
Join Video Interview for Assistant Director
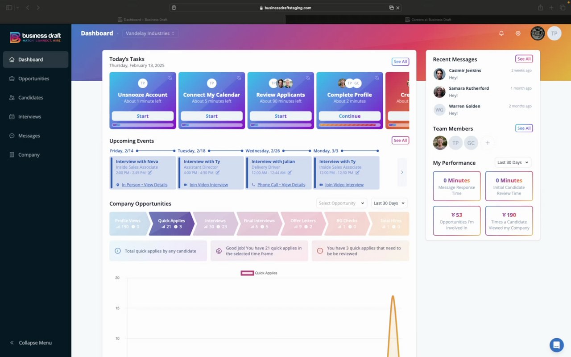click(209, 185)
